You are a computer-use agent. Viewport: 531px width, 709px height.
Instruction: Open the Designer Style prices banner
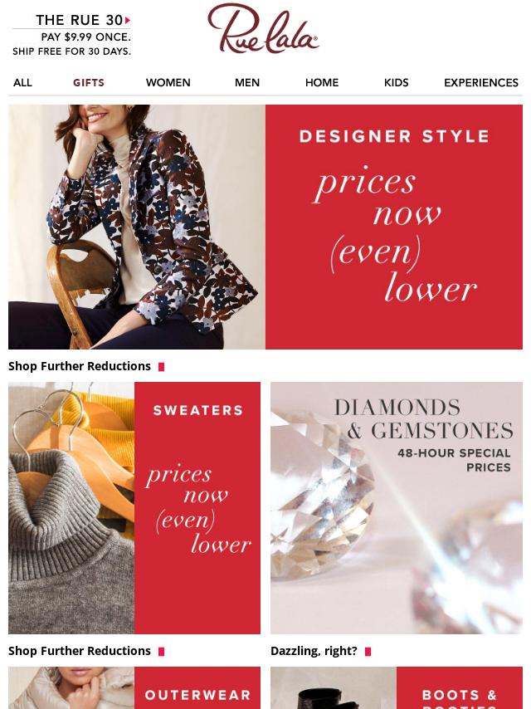coord(265,227)
